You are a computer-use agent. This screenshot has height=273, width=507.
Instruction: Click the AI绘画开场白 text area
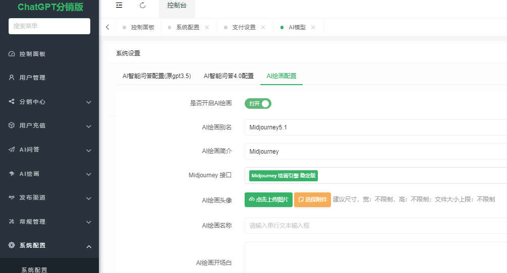(376, 257)
